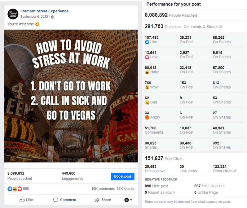View the 38K shares link
Screen dimensions: 247x208
click(126, 189)
